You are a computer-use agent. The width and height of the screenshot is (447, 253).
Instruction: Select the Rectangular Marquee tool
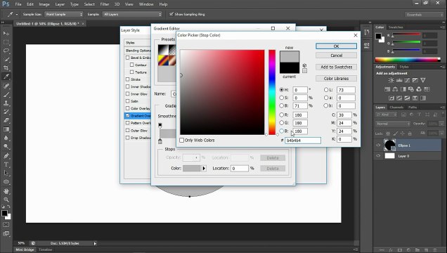6,42
